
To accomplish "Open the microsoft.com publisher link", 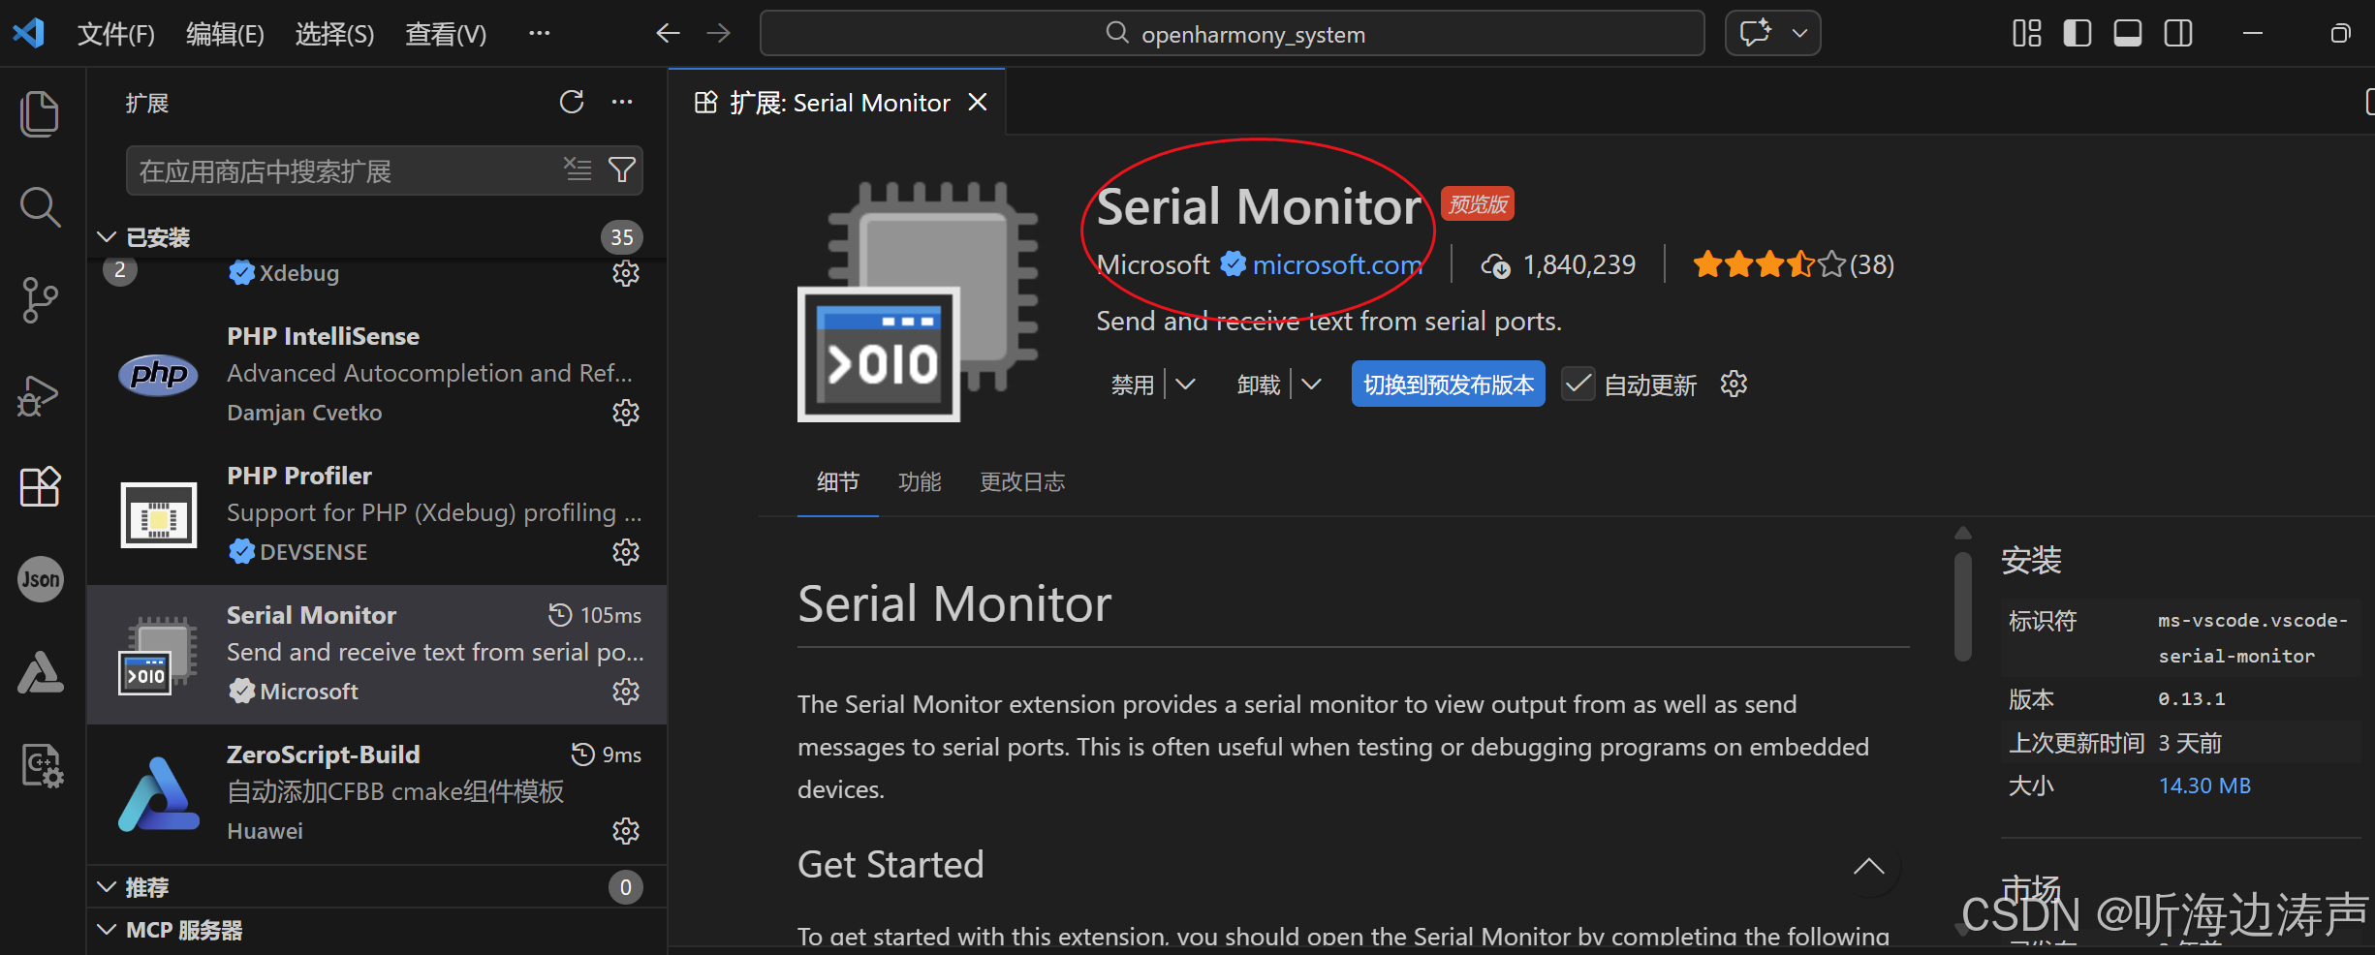I will coord(1336,264).
